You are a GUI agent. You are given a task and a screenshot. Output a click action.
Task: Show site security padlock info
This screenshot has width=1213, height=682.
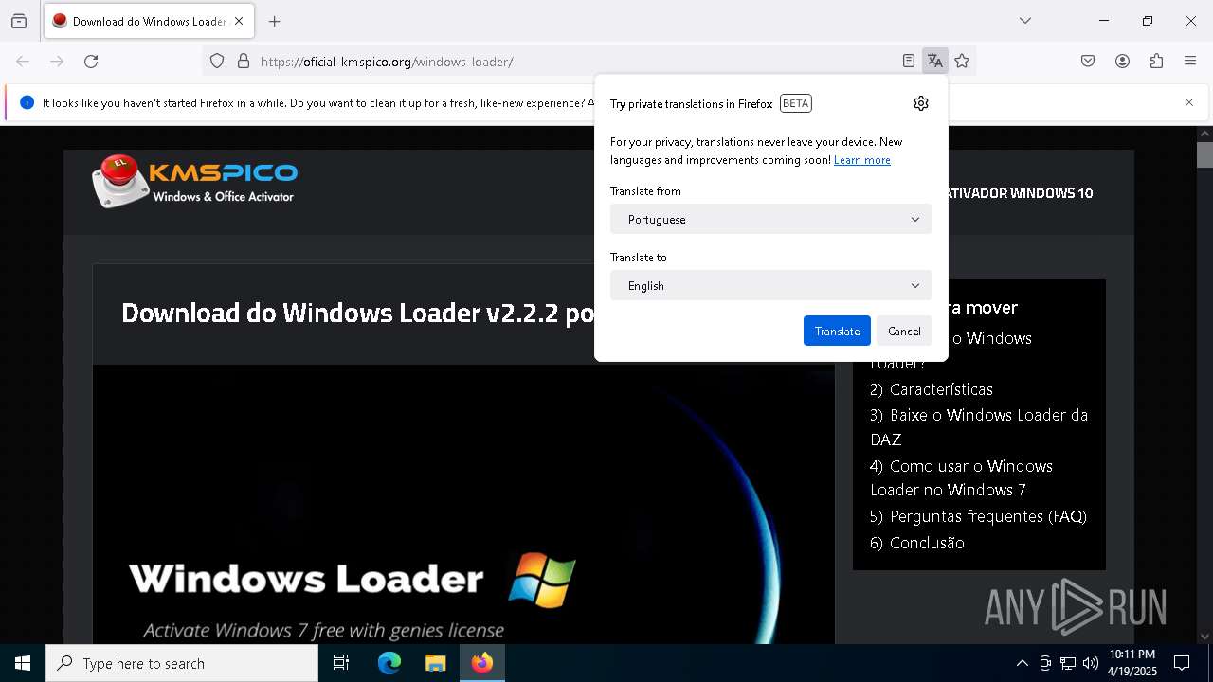(244, 62)
